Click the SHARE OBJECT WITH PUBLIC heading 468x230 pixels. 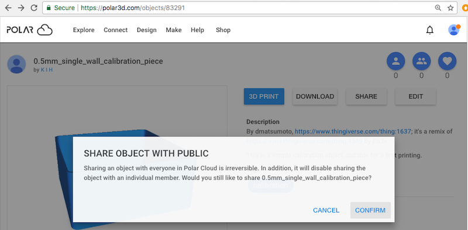coord(146,153)
